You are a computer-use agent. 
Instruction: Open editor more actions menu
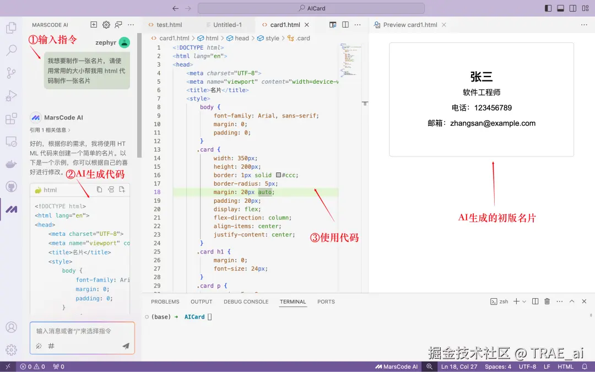[358, 25]
